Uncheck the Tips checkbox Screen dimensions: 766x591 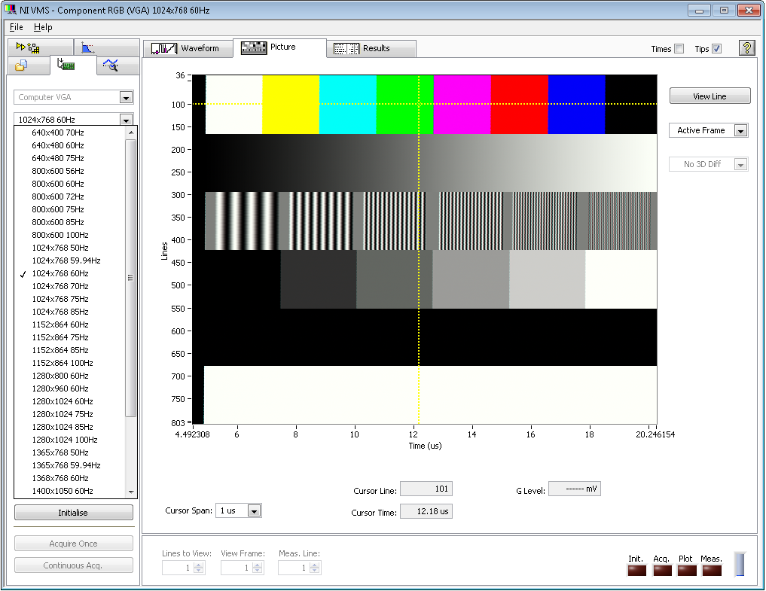tap(716, 49)
